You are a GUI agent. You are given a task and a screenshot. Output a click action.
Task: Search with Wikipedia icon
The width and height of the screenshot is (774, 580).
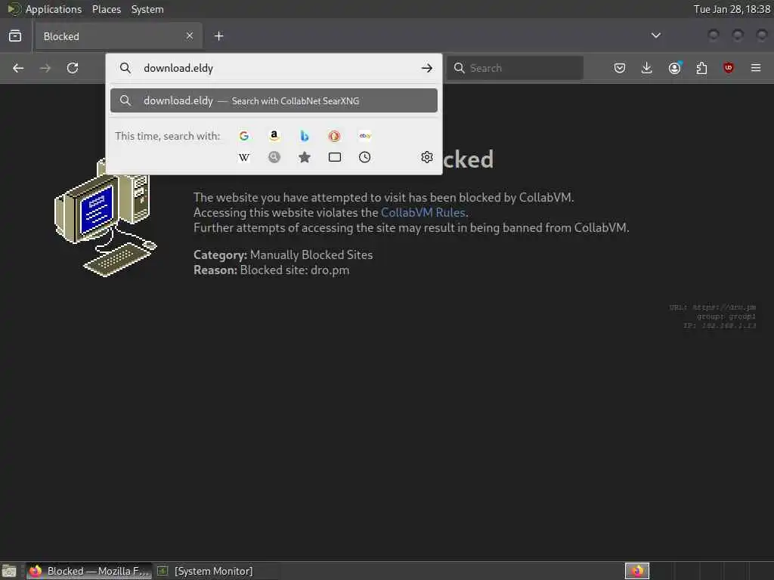(x=244, y=157)
